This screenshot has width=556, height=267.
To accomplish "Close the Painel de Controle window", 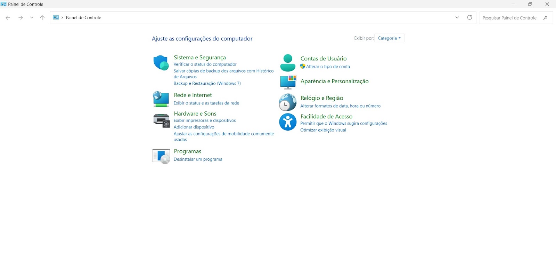I will [547, 4].
